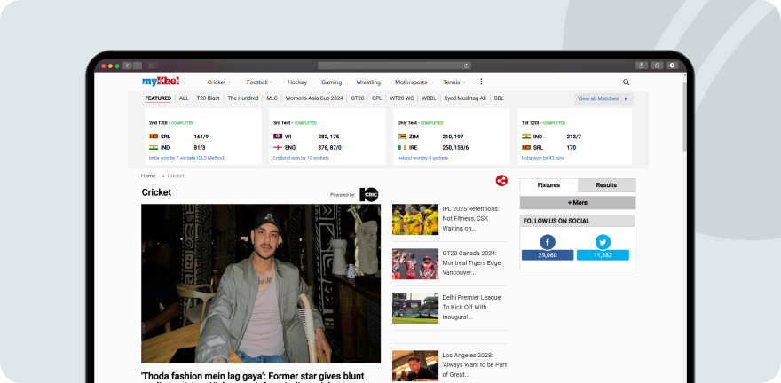Open the Facebook social icon
The width and height of the screenshot is (781, 383).
point(548,242)
